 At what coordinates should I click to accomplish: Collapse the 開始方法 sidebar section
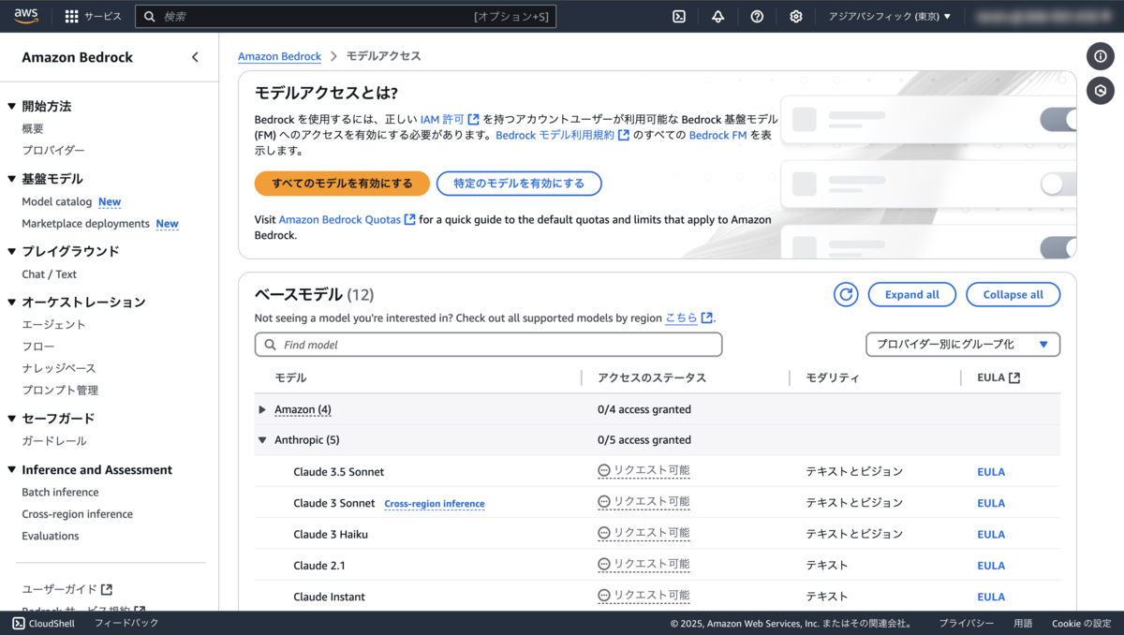pos(11,107)
